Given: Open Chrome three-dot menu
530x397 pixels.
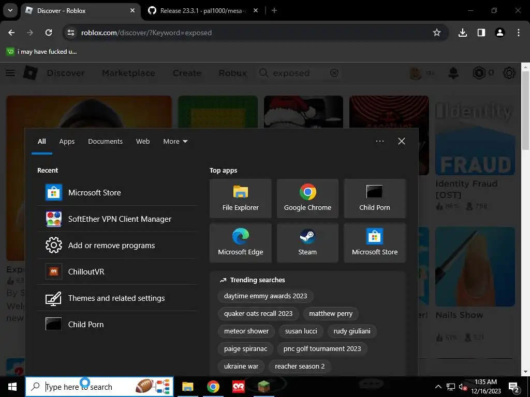Looking at the screenshot, I should [518, 33].
